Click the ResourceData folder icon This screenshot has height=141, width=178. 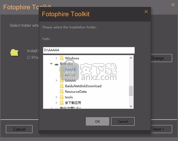62,91
